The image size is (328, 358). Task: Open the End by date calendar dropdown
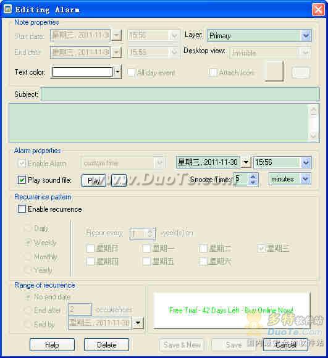tap(138, 323)
